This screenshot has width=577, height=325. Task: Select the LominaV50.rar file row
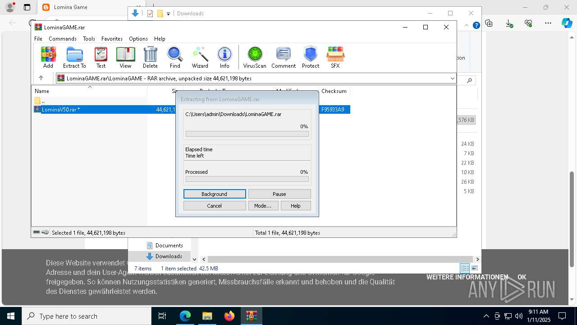tap(192, 109)
